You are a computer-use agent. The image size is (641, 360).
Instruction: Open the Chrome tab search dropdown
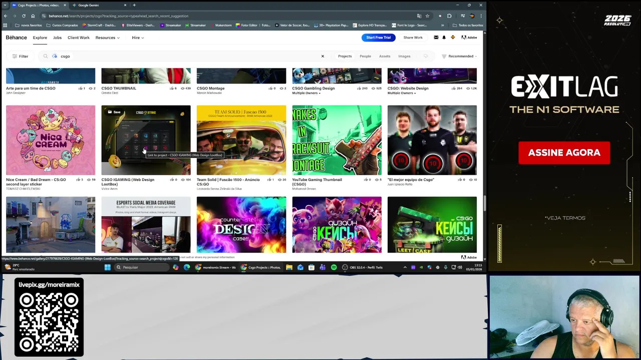point(6,5)
